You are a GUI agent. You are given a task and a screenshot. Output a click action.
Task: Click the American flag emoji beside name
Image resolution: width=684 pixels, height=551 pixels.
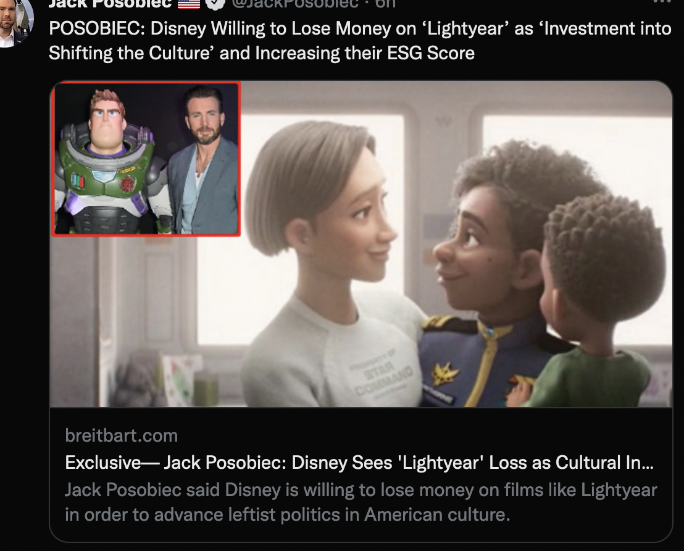[188, 4]
